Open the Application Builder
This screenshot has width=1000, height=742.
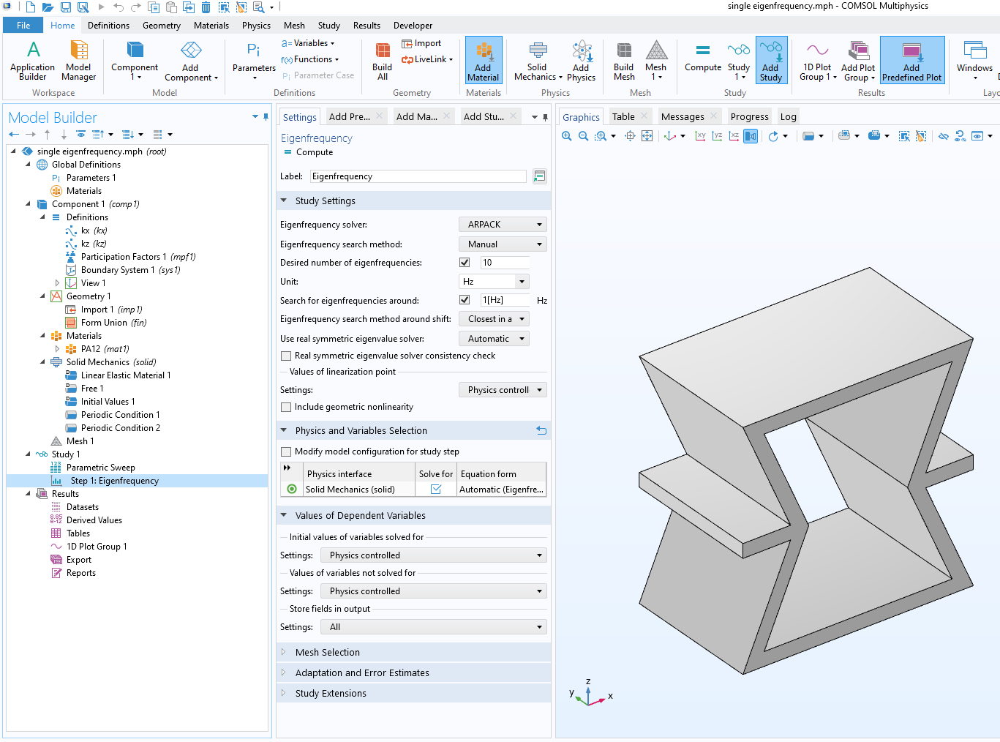coord(32,60)
